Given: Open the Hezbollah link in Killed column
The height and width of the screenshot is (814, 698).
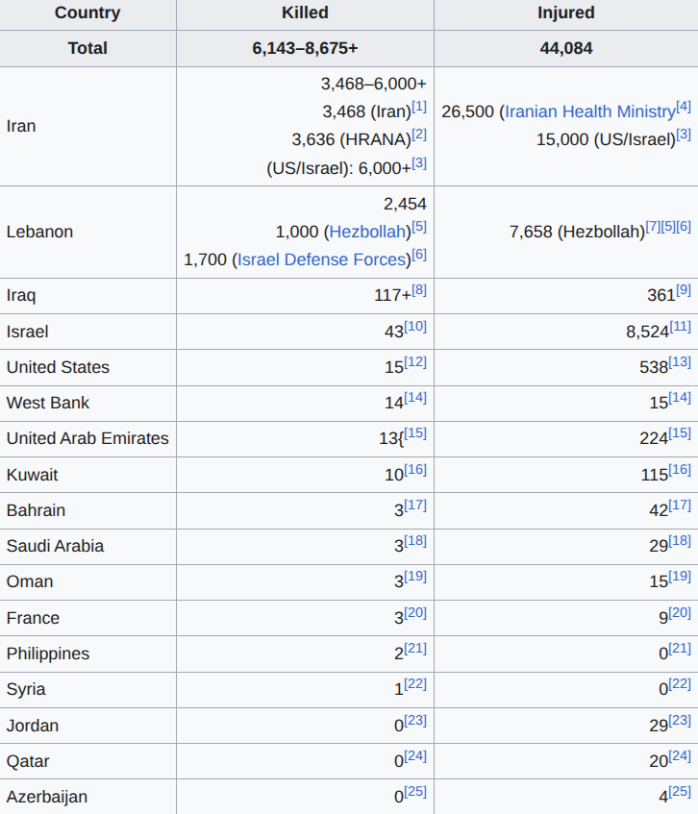Looking at the screenshot, I should pos(367,232).
